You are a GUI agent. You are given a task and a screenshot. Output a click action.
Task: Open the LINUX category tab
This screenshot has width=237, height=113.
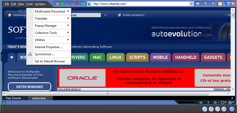tap(116, 58)
